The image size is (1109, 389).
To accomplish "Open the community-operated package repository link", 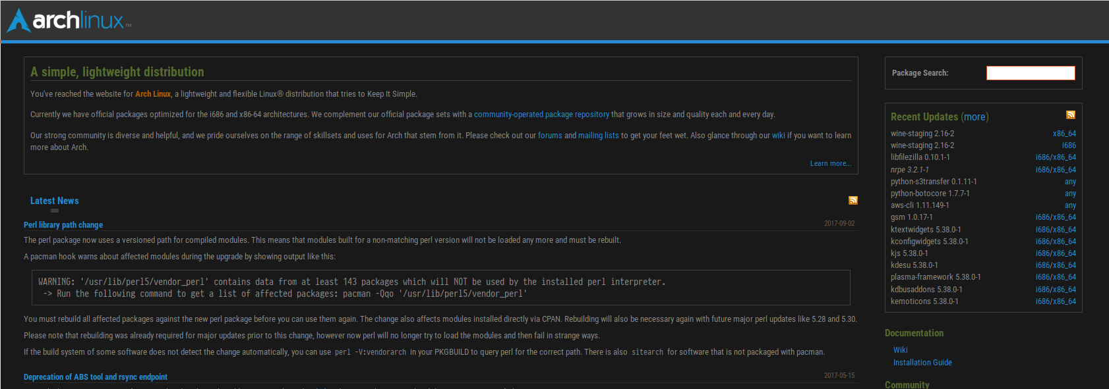I will click(541, 115).
